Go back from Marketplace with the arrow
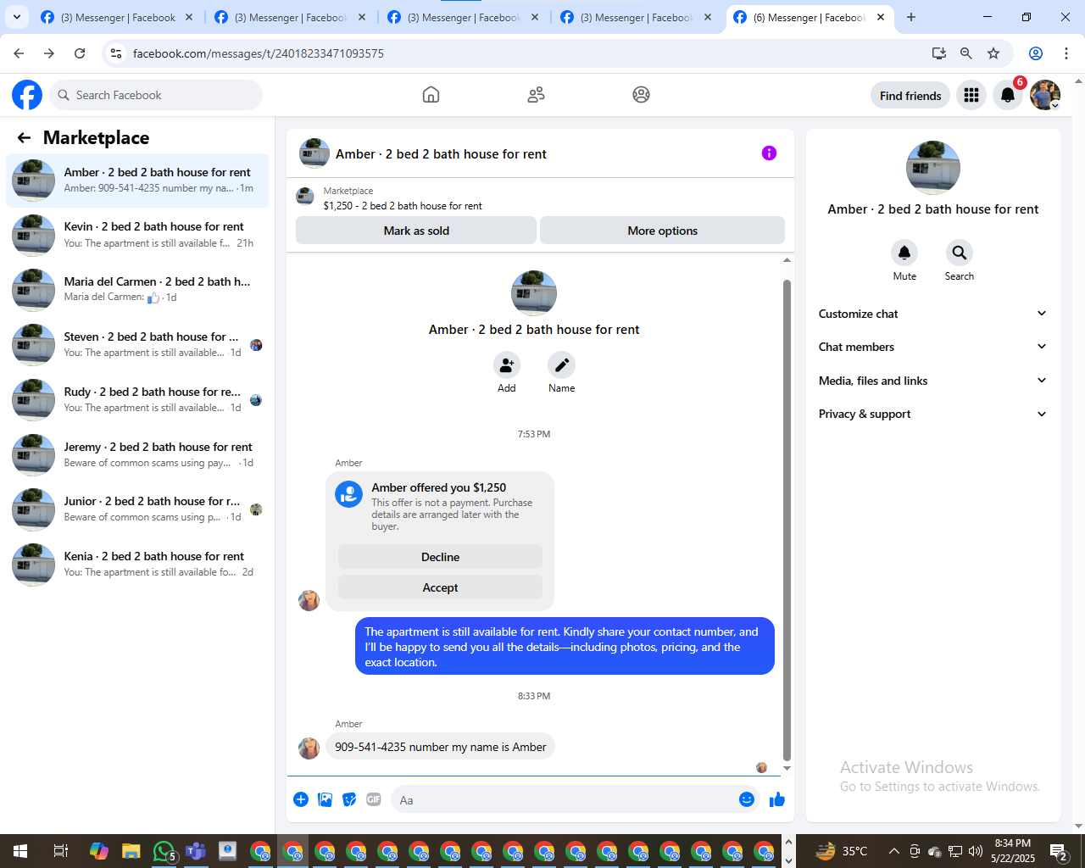This screenshot has height=868, width=1085. 24,137
